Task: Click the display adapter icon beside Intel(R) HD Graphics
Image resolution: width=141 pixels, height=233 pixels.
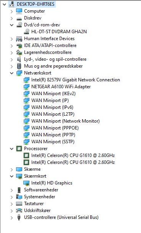Action: [x=27, y=183]
